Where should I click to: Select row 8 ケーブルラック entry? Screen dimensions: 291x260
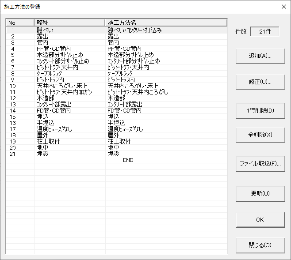pos(50,74)
